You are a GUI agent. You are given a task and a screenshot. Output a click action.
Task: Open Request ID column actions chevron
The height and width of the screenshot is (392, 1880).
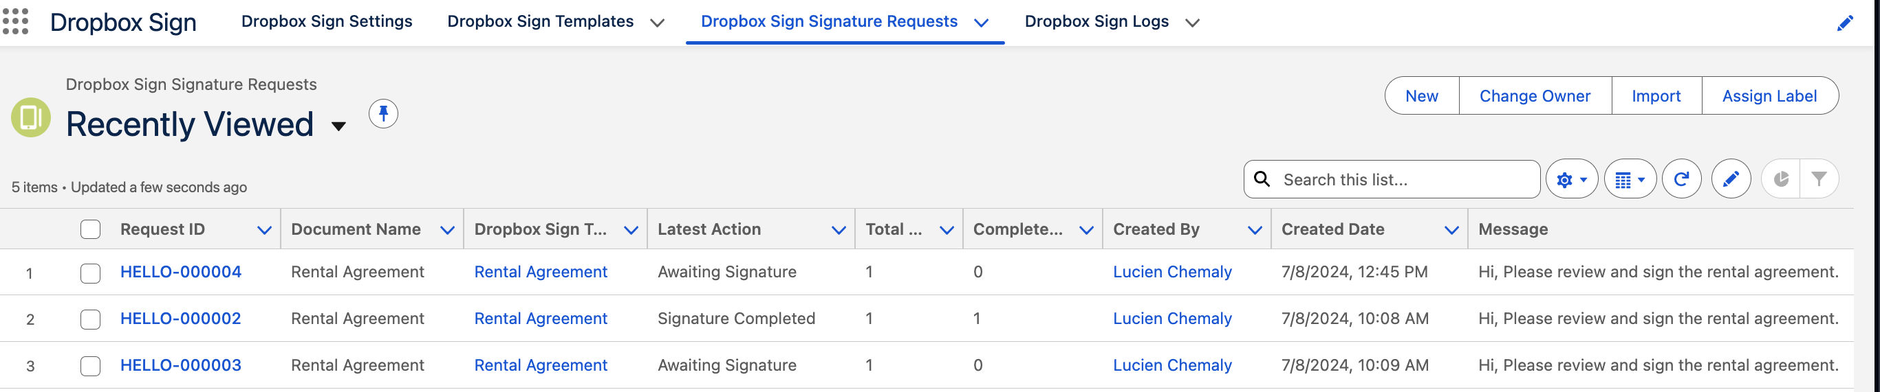click(x=264, y=230)
